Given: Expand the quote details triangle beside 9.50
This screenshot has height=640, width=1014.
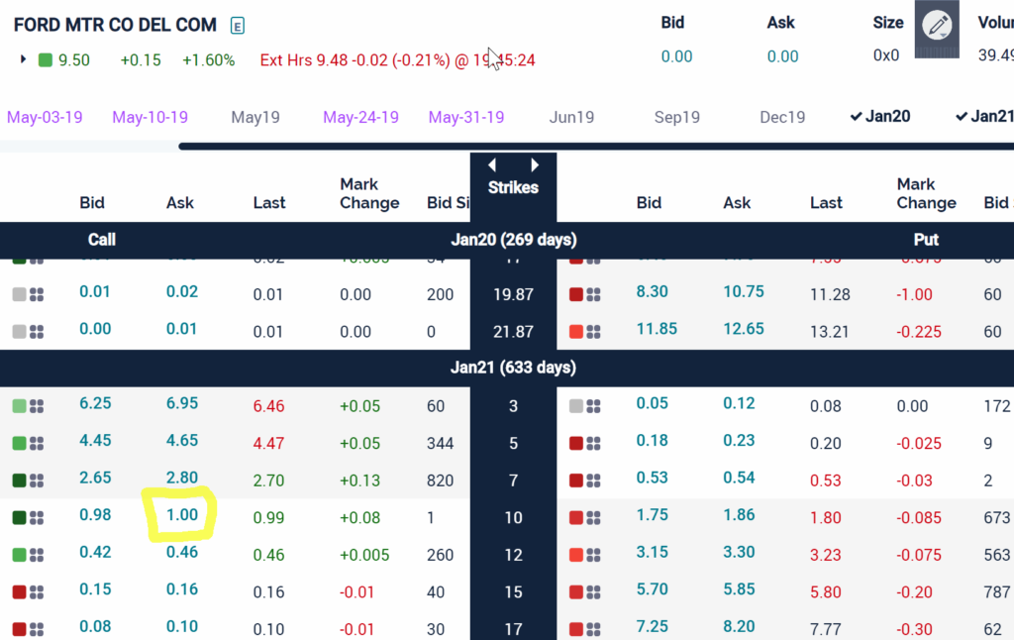Looking at the screenshot, I should [x=24, y=60].
